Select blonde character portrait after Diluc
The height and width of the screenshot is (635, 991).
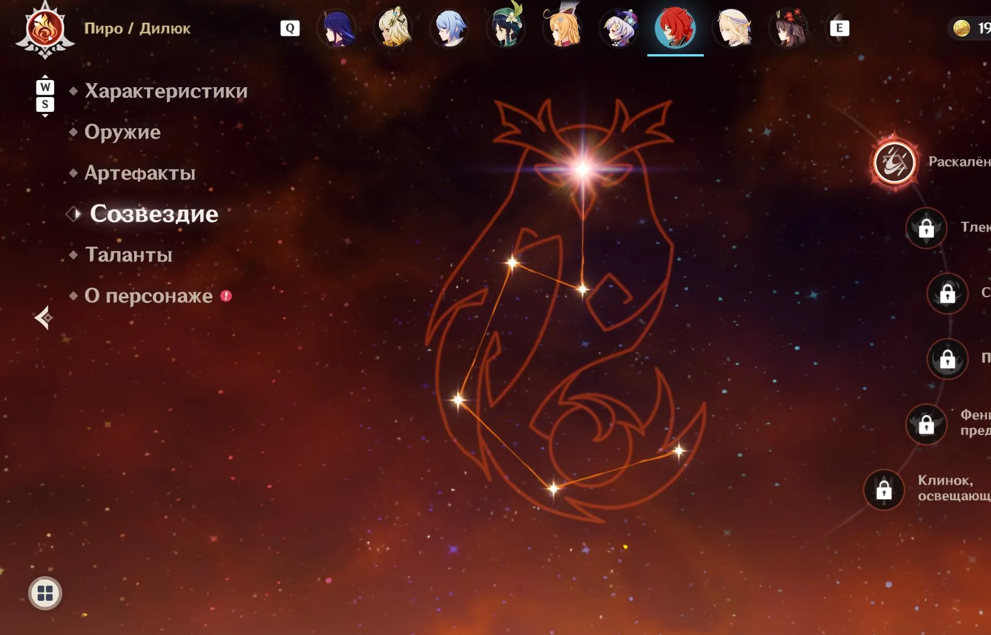point(733,28)
